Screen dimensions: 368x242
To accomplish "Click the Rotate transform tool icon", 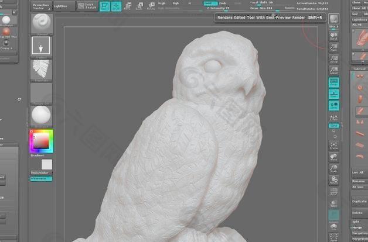I will [x=151, y=6].
